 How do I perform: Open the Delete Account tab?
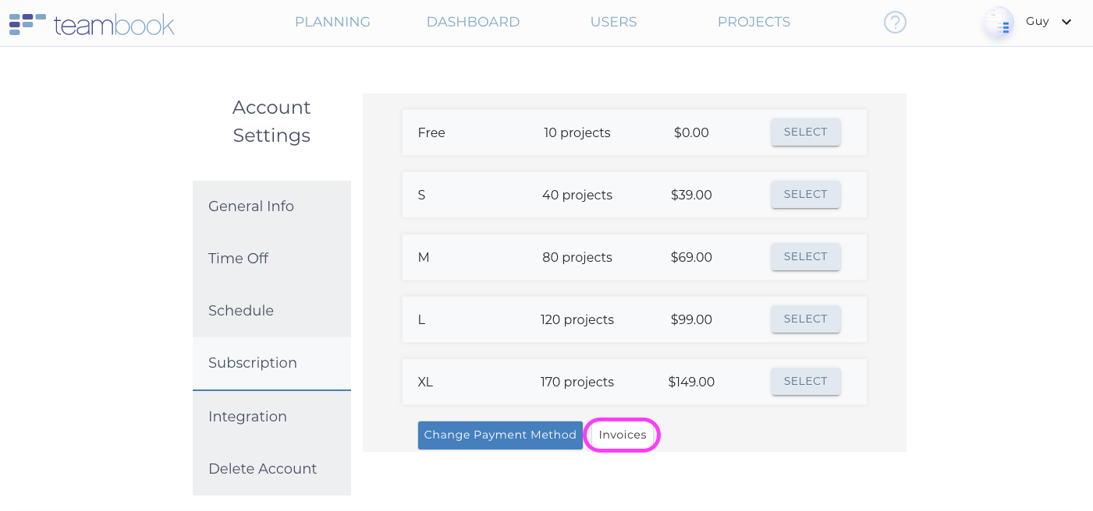pos(262,469)
